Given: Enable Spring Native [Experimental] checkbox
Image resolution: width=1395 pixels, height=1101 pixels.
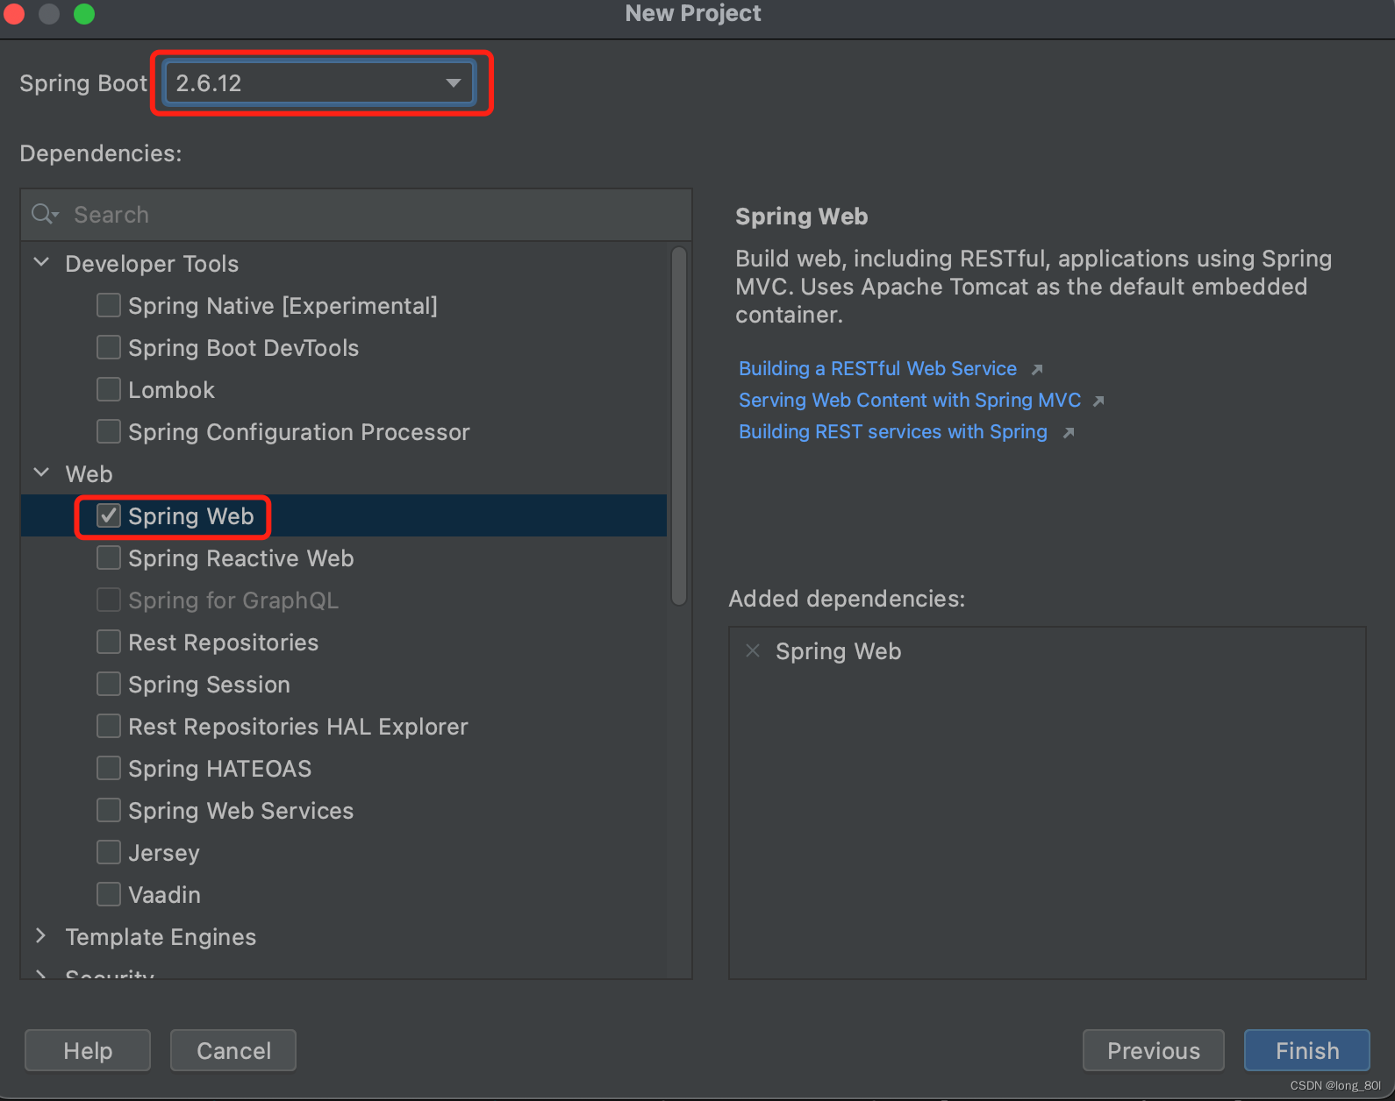Looking at the screenshot, I should 109,305.
